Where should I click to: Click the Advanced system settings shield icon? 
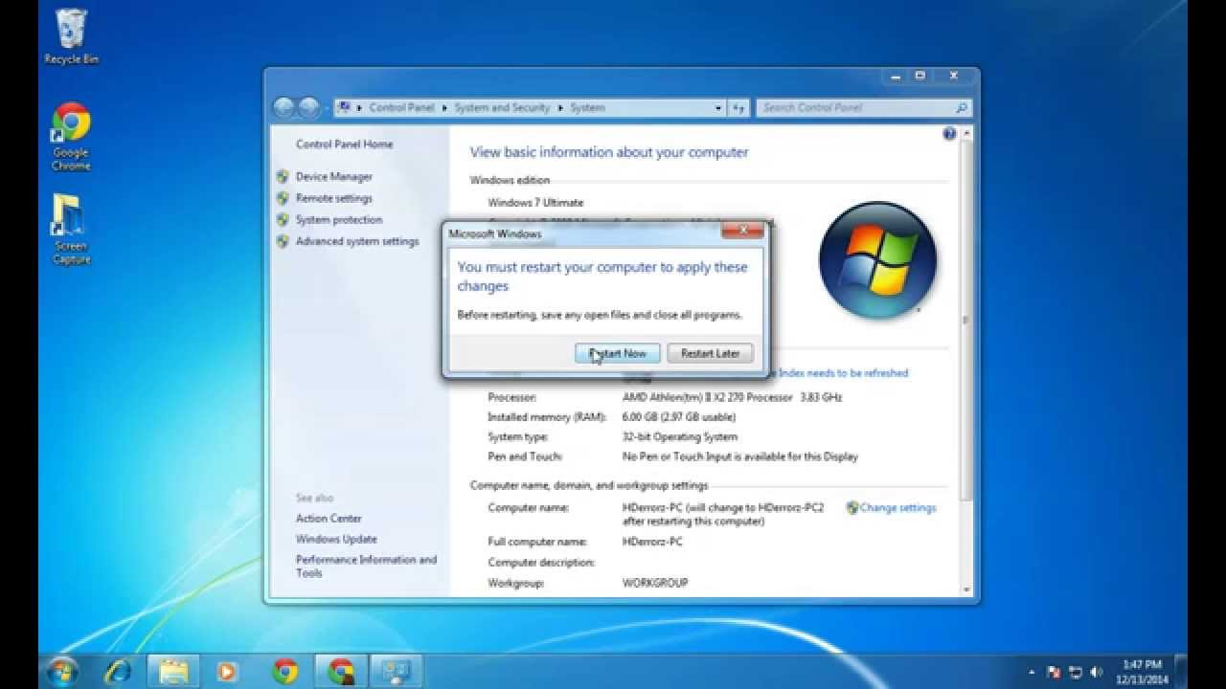pos(283,241)
